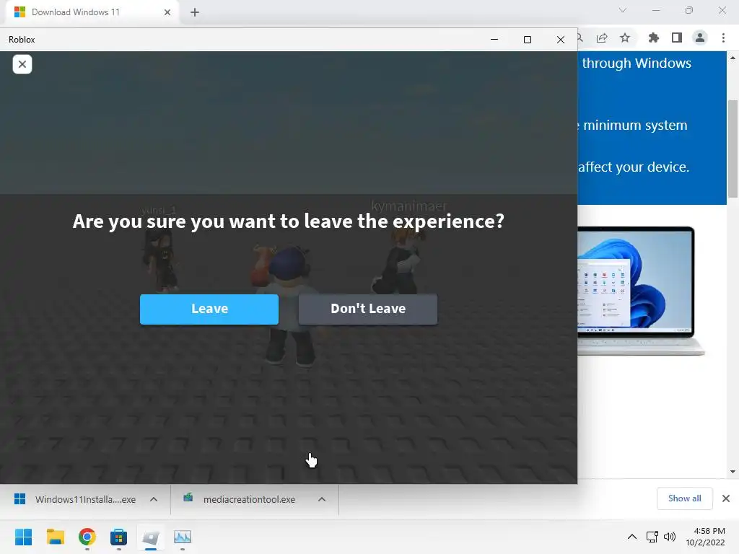Expand options for Windows11Installa....exe download

coord(154,499)
